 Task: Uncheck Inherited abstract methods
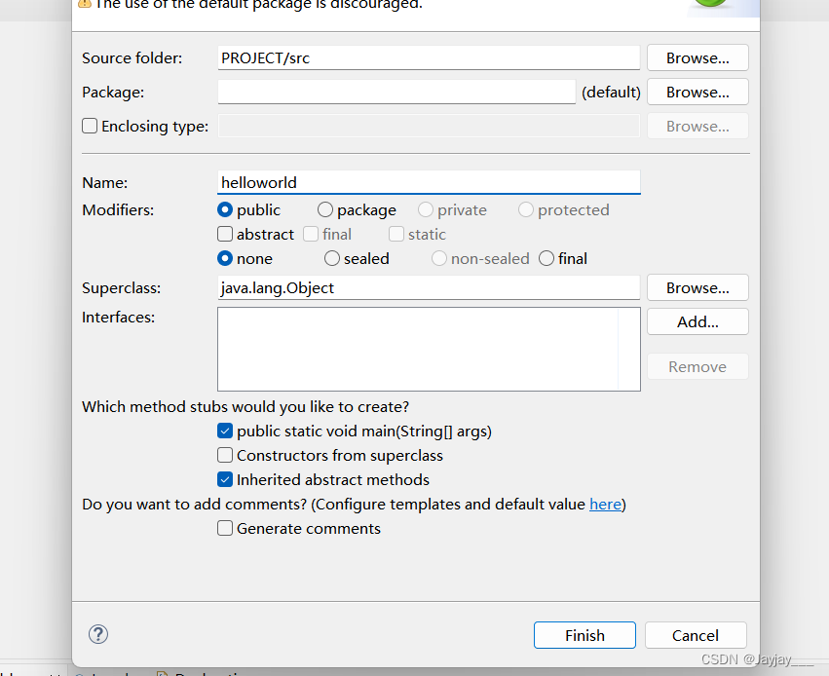pos(225,480)
